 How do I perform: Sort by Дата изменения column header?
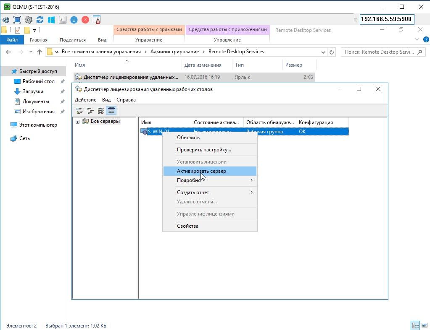click(x=203, y=65)
